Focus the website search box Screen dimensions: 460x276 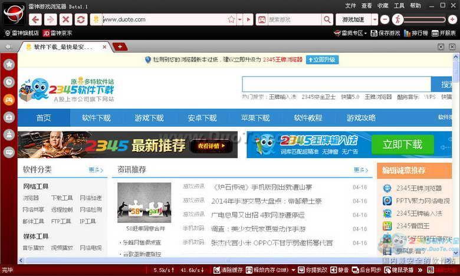(x=337, y=84)
